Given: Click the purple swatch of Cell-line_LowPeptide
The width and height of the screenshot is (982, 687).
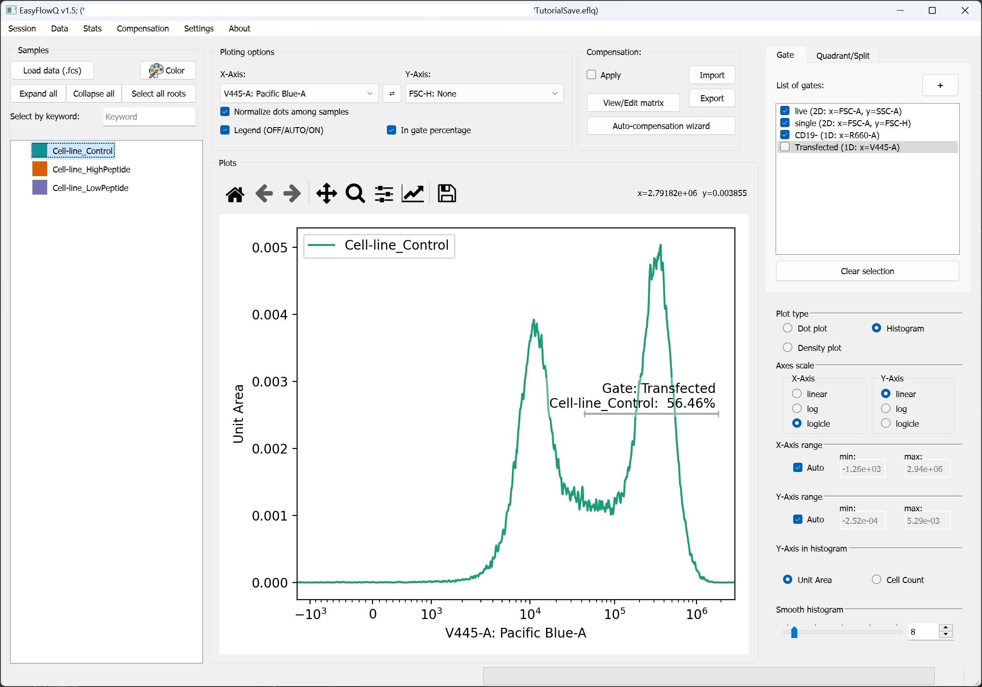Looking at the screenshot, I should point(39,188).
